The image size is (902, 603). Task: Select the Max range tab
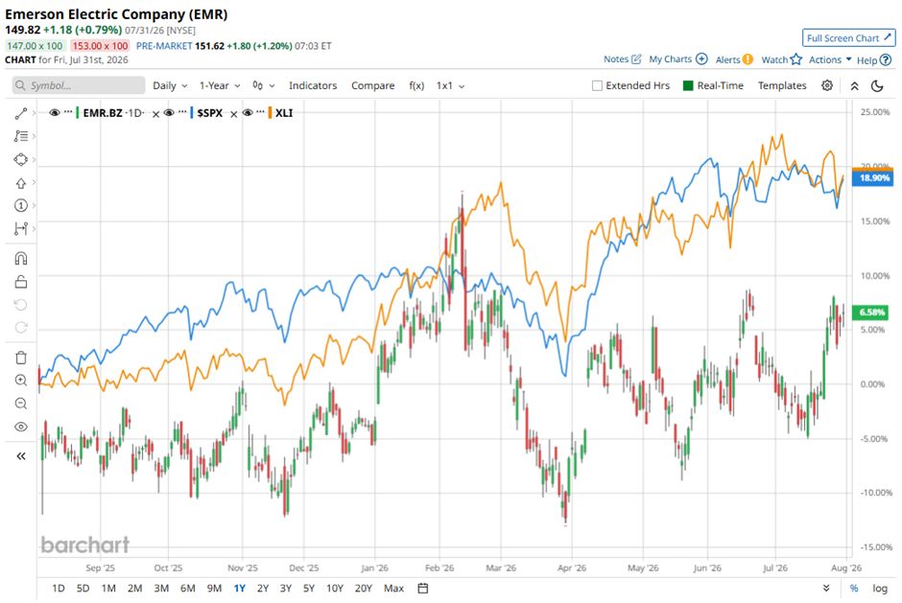393,588
